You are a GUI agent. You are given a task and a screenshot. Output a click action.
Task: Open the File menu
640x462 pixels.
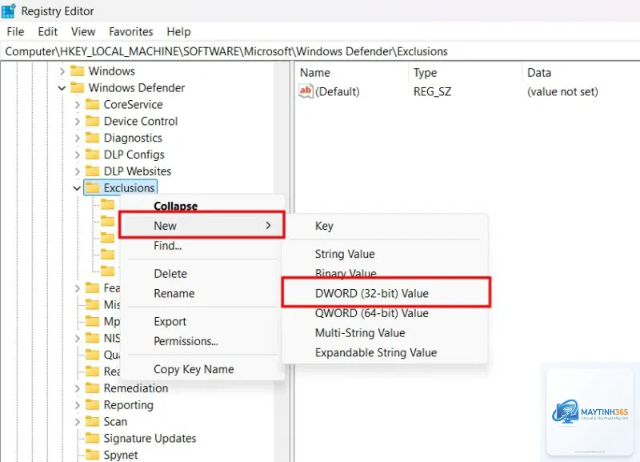[15, 32]
